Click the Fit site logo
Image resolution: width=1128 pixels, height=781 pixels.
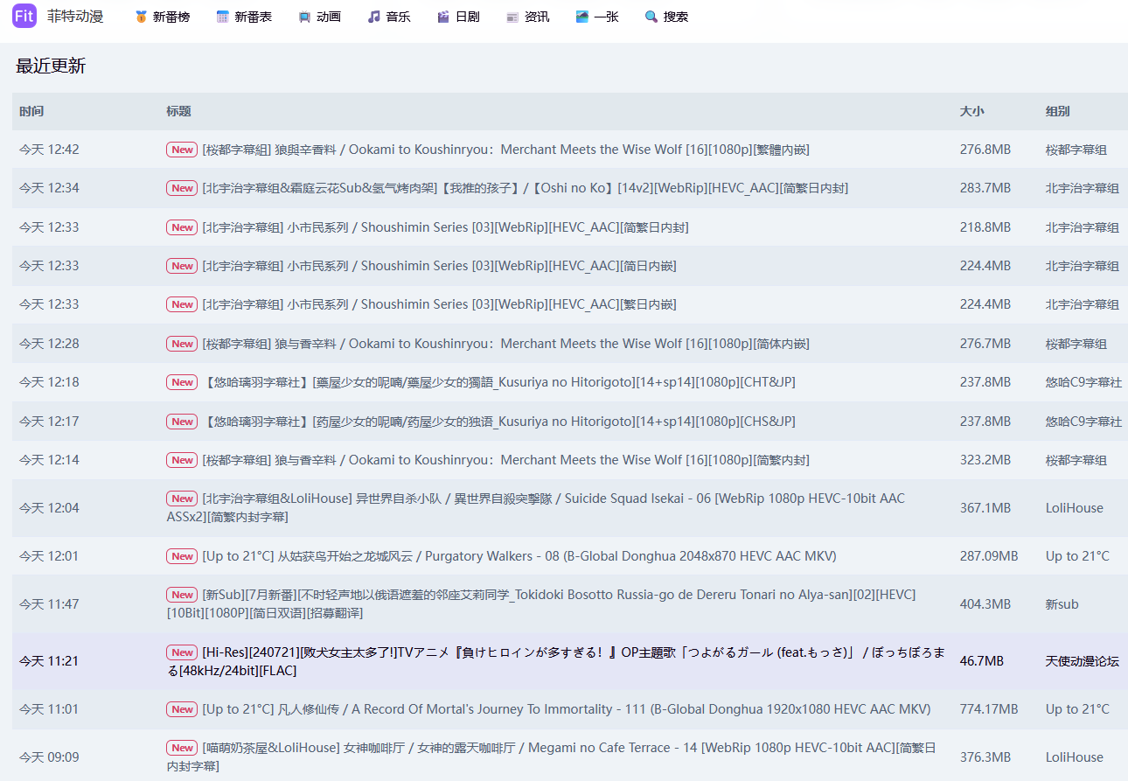(x=23, y=17)
